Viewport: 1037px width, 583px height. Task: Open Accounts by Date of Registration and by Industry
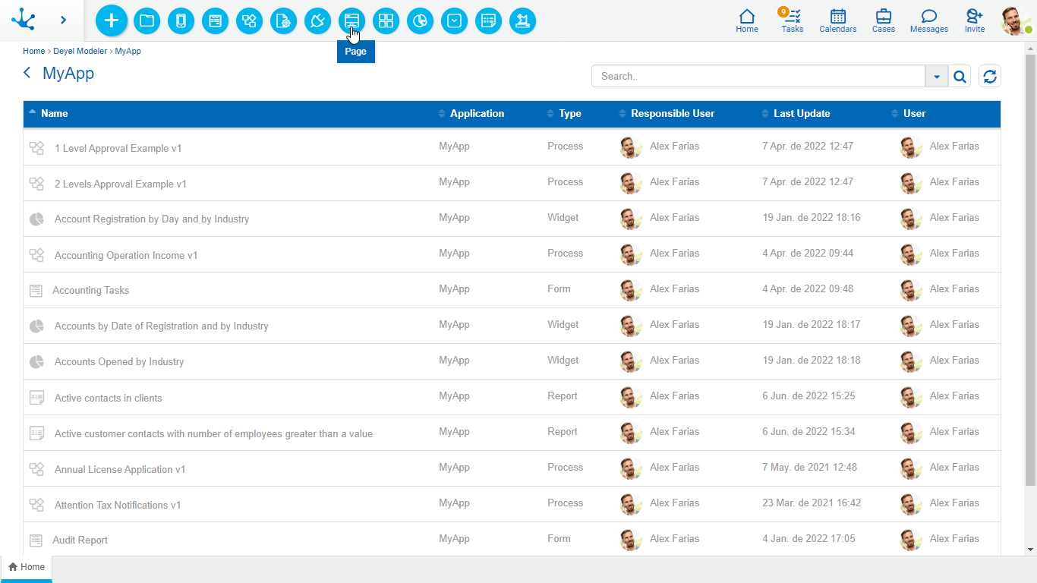coord(162,326)
